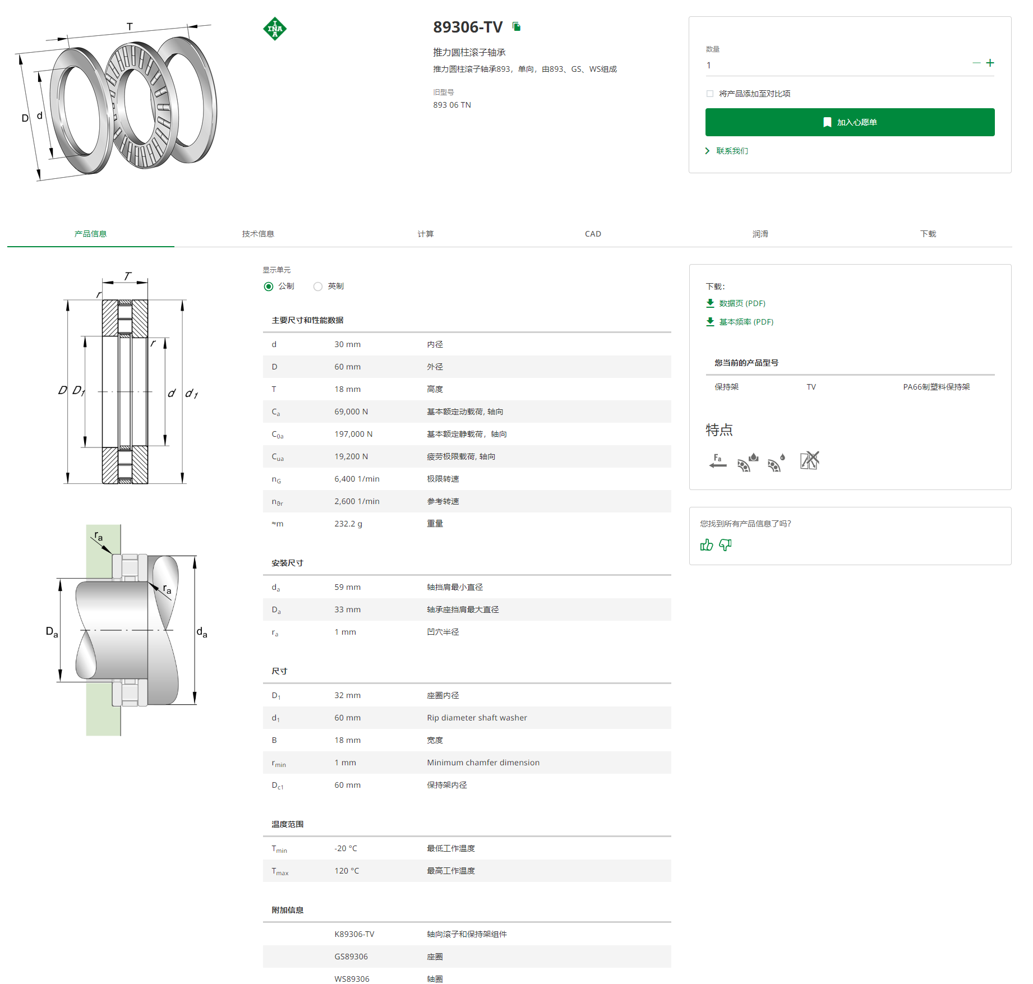Select the 公制 metric units radio
1033x984 pixels.
pyautogui.click(x=269, y=287)
